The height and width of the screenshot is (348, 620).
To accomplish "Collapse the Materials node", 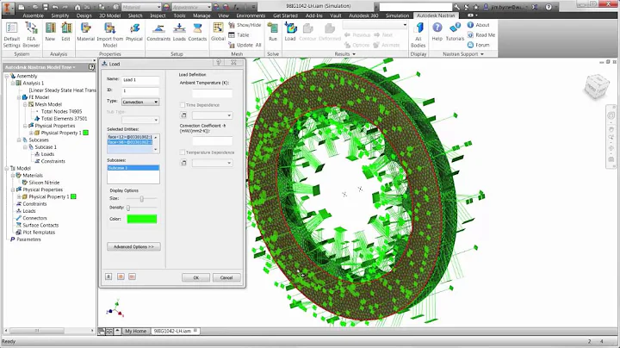I will coord(13,175).
